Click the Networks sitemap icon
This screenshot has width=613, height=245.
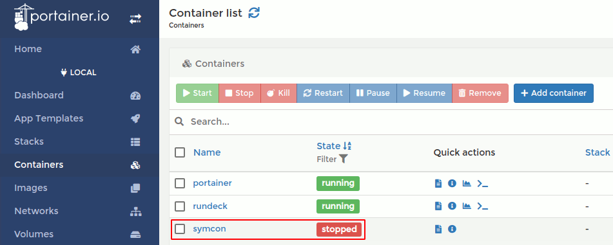(x=135, y=212)
